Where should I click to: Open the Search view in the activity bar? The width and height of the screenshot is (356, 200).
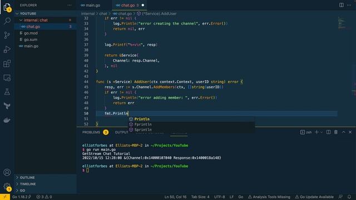(7, 21)
